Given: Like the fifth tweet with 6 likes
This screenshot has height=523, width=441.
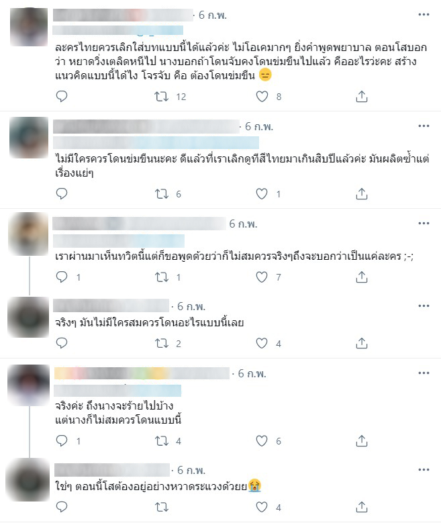Looking at the screenshot, I should pyautogui.click(x=262, y=441).
